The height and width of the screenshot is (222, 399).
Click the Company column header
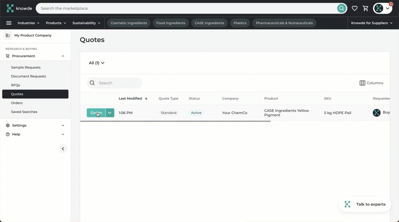(x=230, y=99)
